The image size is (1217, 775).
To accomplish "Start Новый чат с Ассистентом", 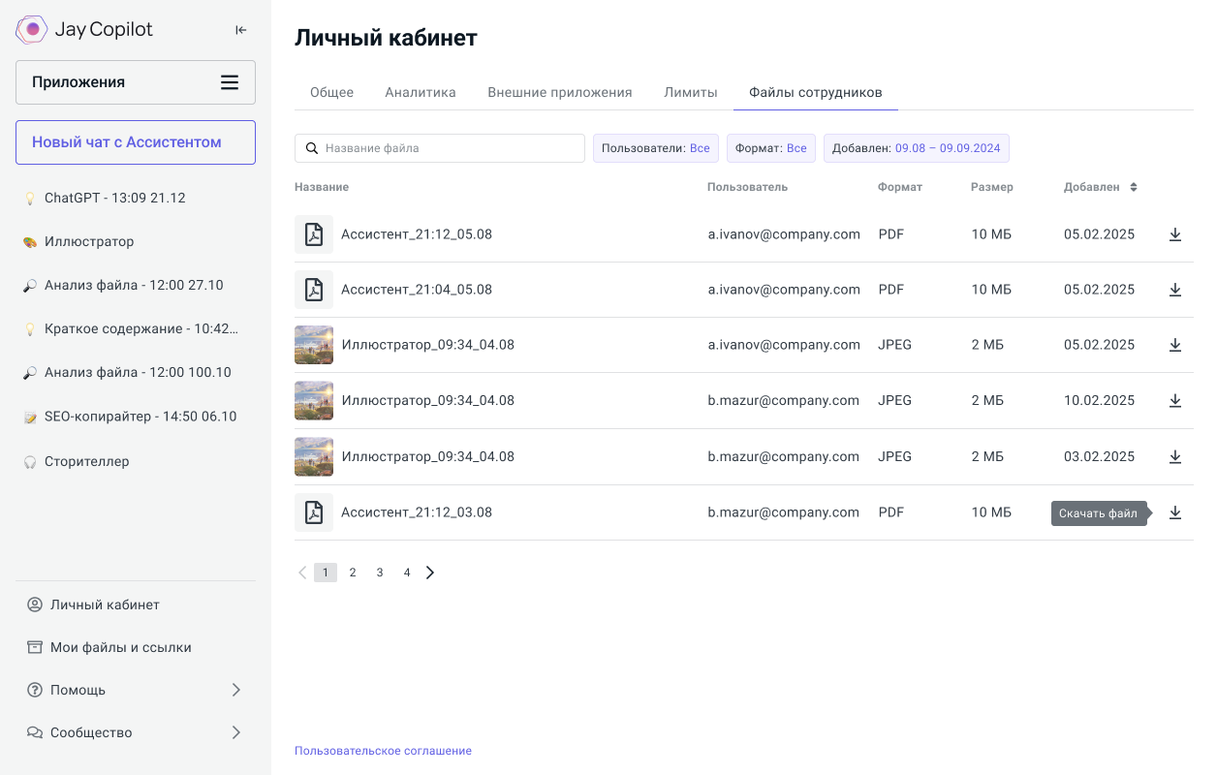I will coord(136,142).
